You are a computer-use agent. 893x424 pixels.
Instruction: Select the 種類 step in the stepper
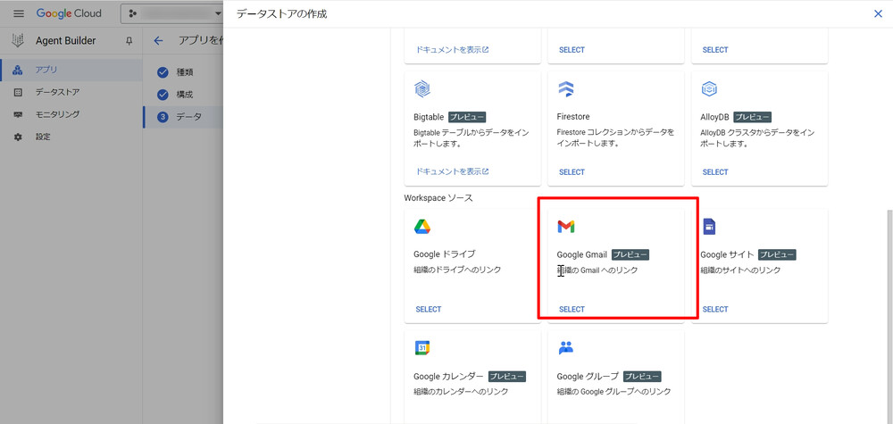(x=184, y=72)
